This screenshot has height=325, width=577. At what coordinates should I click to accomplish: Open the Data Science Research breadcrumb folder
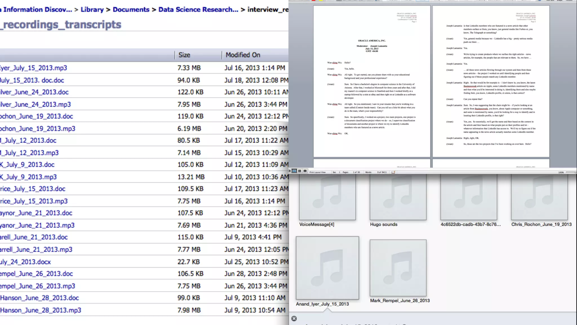(x=198, y=10)
